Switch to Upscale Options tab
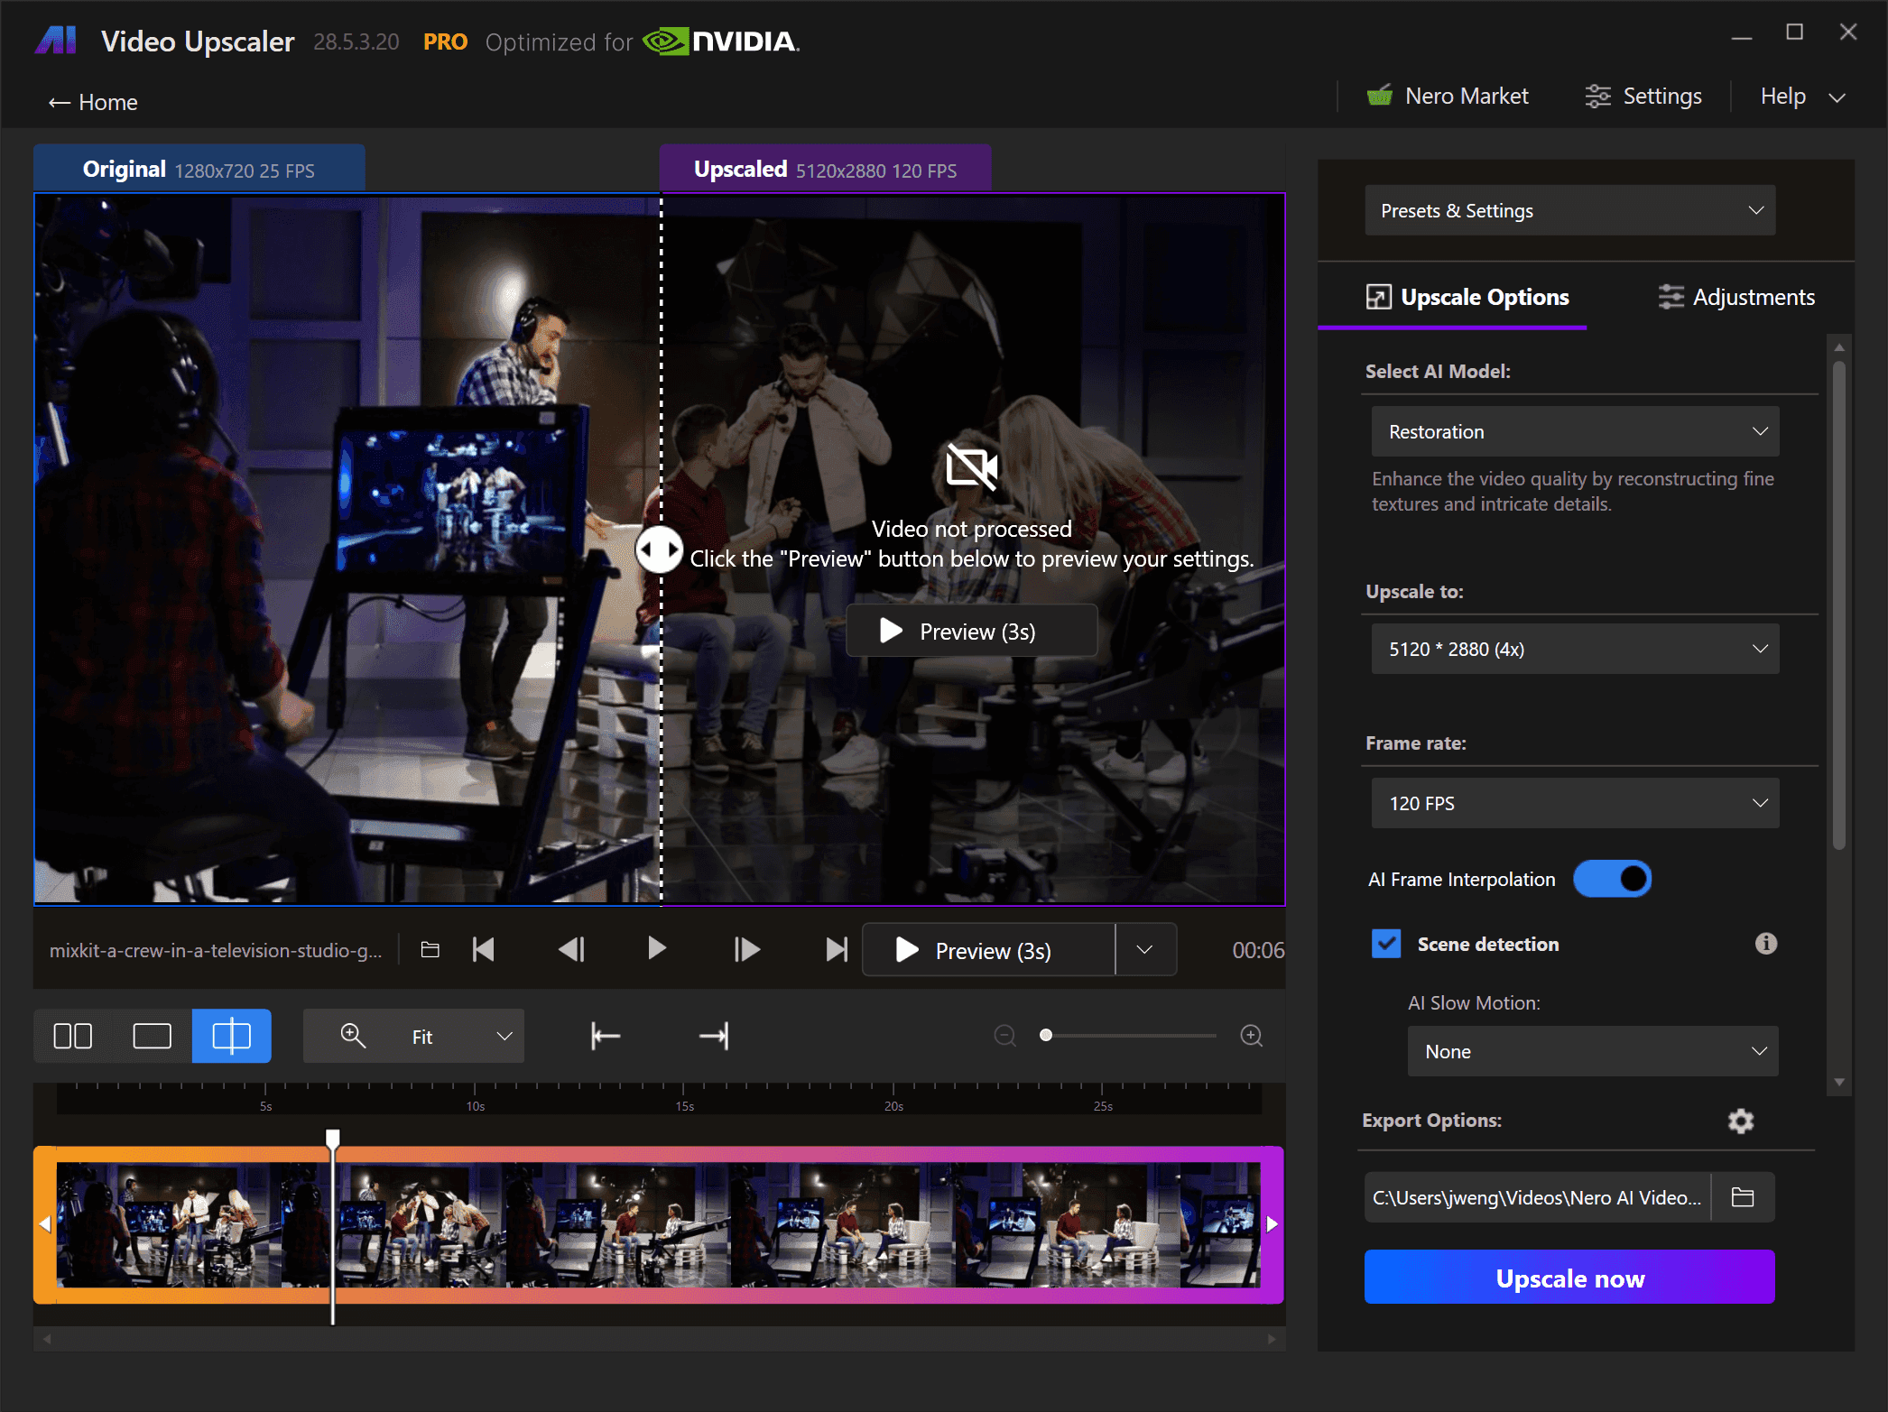This screenshot has width=1888, height=1412. (x=1467, y=297)
